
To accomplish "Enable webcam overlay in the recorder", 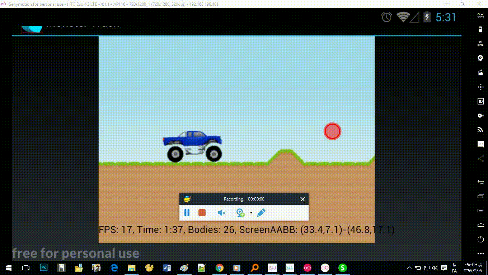I will pos(241,212).
